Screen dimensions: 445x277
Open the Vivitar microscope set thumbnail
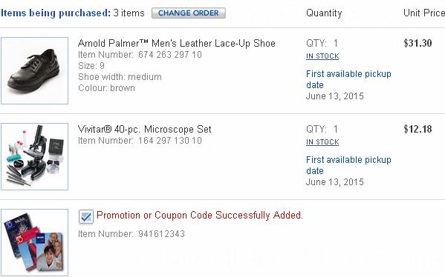35,156
